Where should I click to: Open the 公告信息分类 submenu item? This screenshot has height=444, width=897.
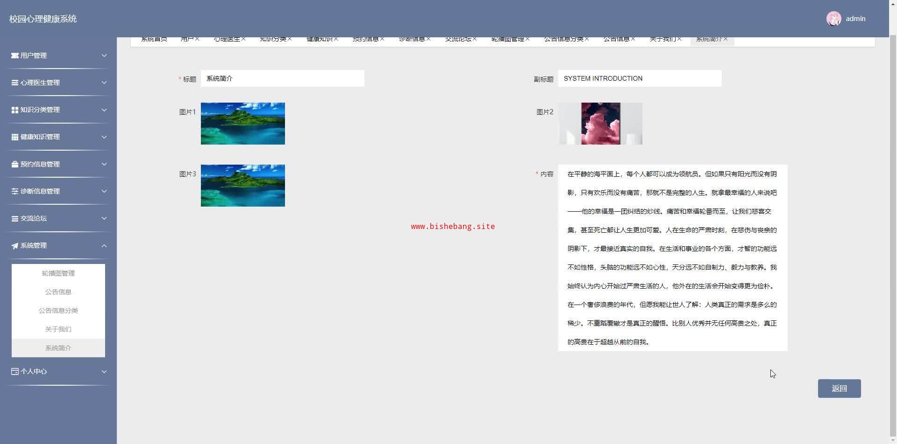click(x=58, y=311)
